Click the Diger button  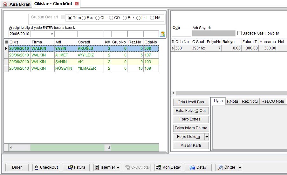(x=17, y=167)
